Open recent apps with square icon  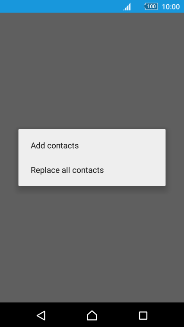pos(143,315)
